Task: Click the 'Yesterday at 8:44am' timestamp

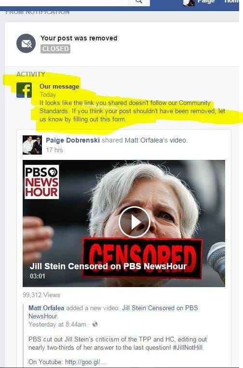Action: coord(57,324)
